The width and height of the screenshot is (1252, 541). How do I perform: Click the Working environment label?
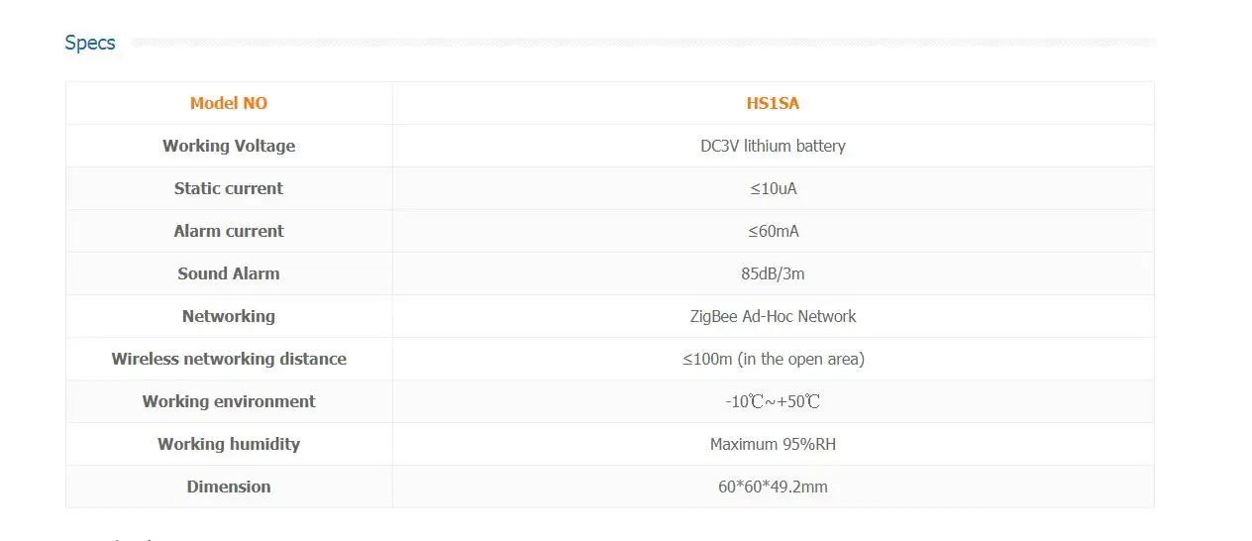click(x=229, y=401)
